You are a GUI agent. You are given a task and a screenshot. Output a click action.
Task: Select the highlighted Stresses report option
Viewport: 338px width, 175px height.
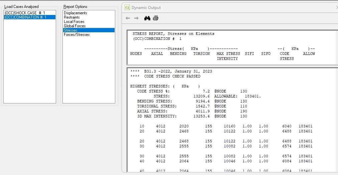(x=70, y=30)
